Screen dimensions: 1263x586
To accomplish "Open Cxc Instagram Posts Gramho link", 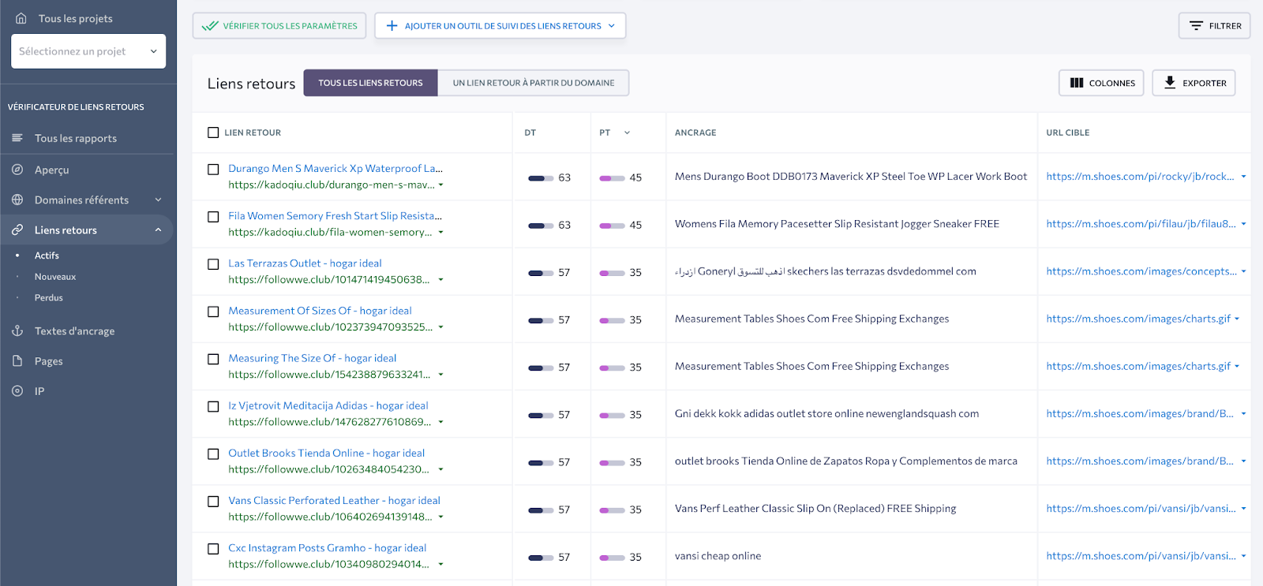I will point(327,547).
